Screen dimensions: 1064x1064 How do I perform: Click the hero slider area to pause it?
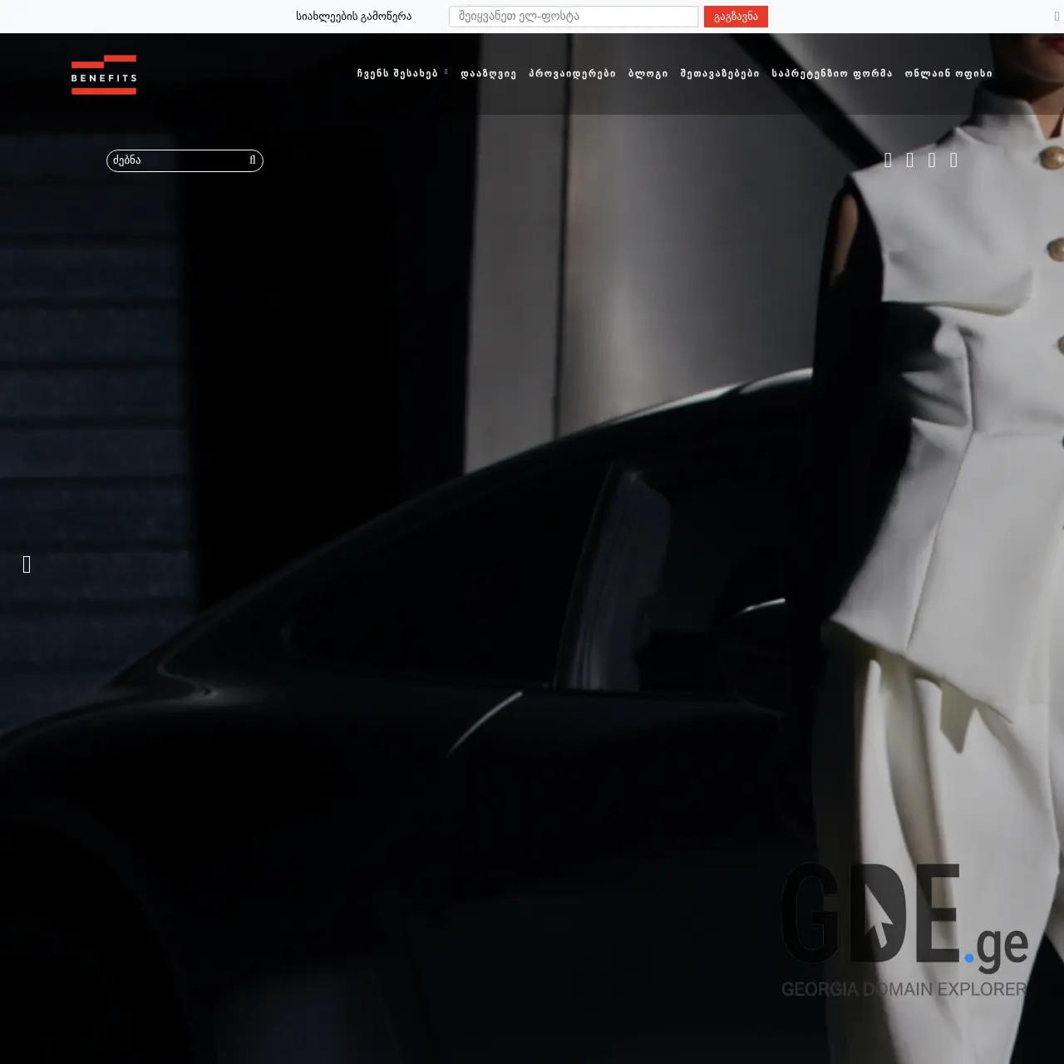pyautogui.click(x=532, y=582)
